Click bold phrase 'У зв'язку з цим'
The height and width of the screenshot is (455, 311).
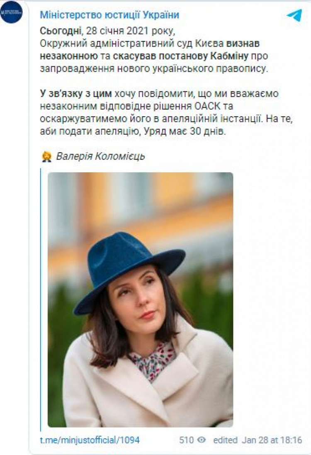(x=76, y=94)
